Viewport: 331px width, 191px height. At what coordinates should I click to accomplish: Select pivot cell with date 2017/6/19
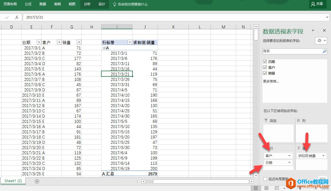tap(117, 168)
